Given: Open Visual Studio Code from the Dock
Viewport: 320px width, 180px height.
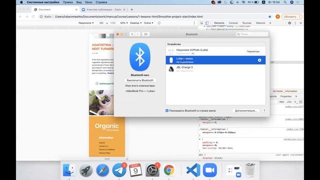Looking at the screenshot, I should pyautogui.click(x=193, y=170).
